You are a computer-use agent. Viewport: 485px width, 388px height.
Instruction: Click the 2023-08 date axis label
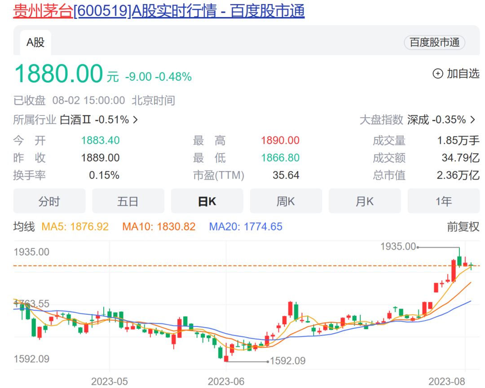(447, 382)
